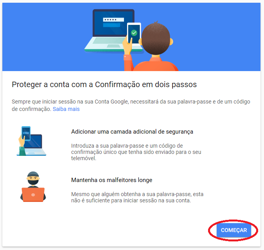Click the Sempre que iniciar sessão description text
This screenshot has height=250, width=264.
coord(131,105)
